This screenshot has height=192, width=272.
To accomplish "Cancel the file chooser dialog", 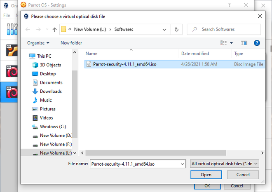I will (x=243, y=175).
